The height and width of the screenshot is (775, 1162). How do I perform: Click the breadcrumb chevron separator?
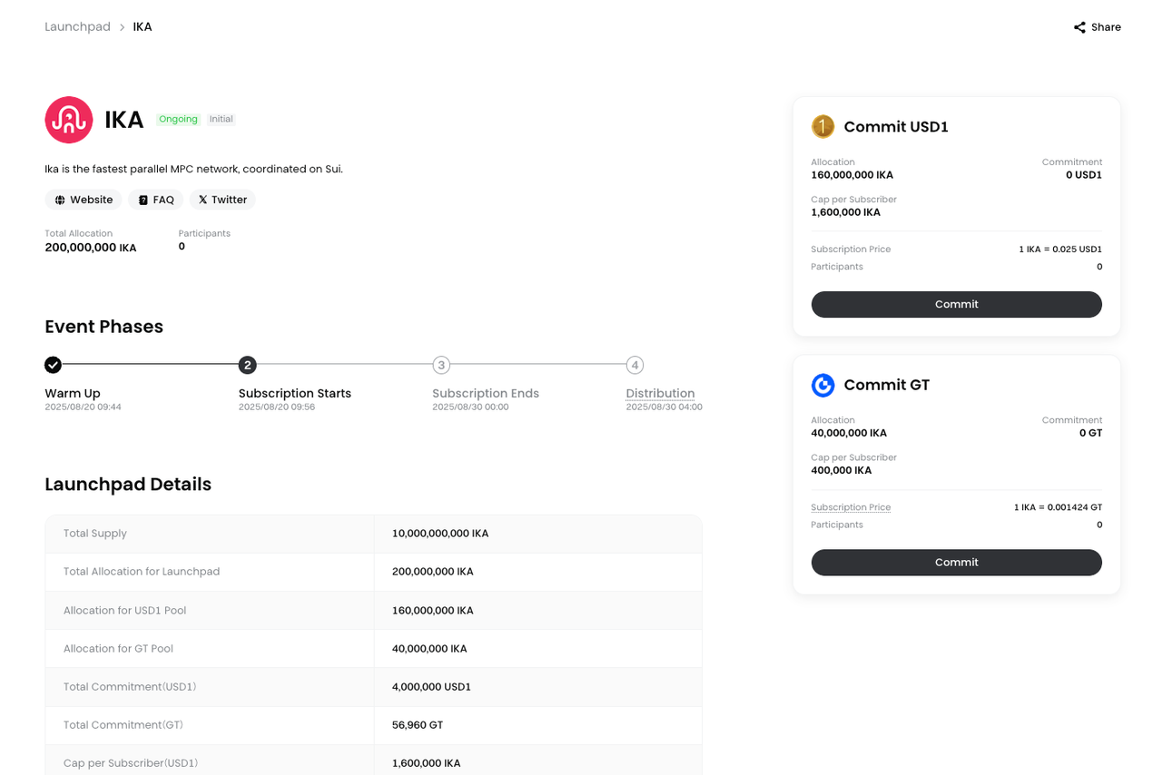[x=122, y=27]
